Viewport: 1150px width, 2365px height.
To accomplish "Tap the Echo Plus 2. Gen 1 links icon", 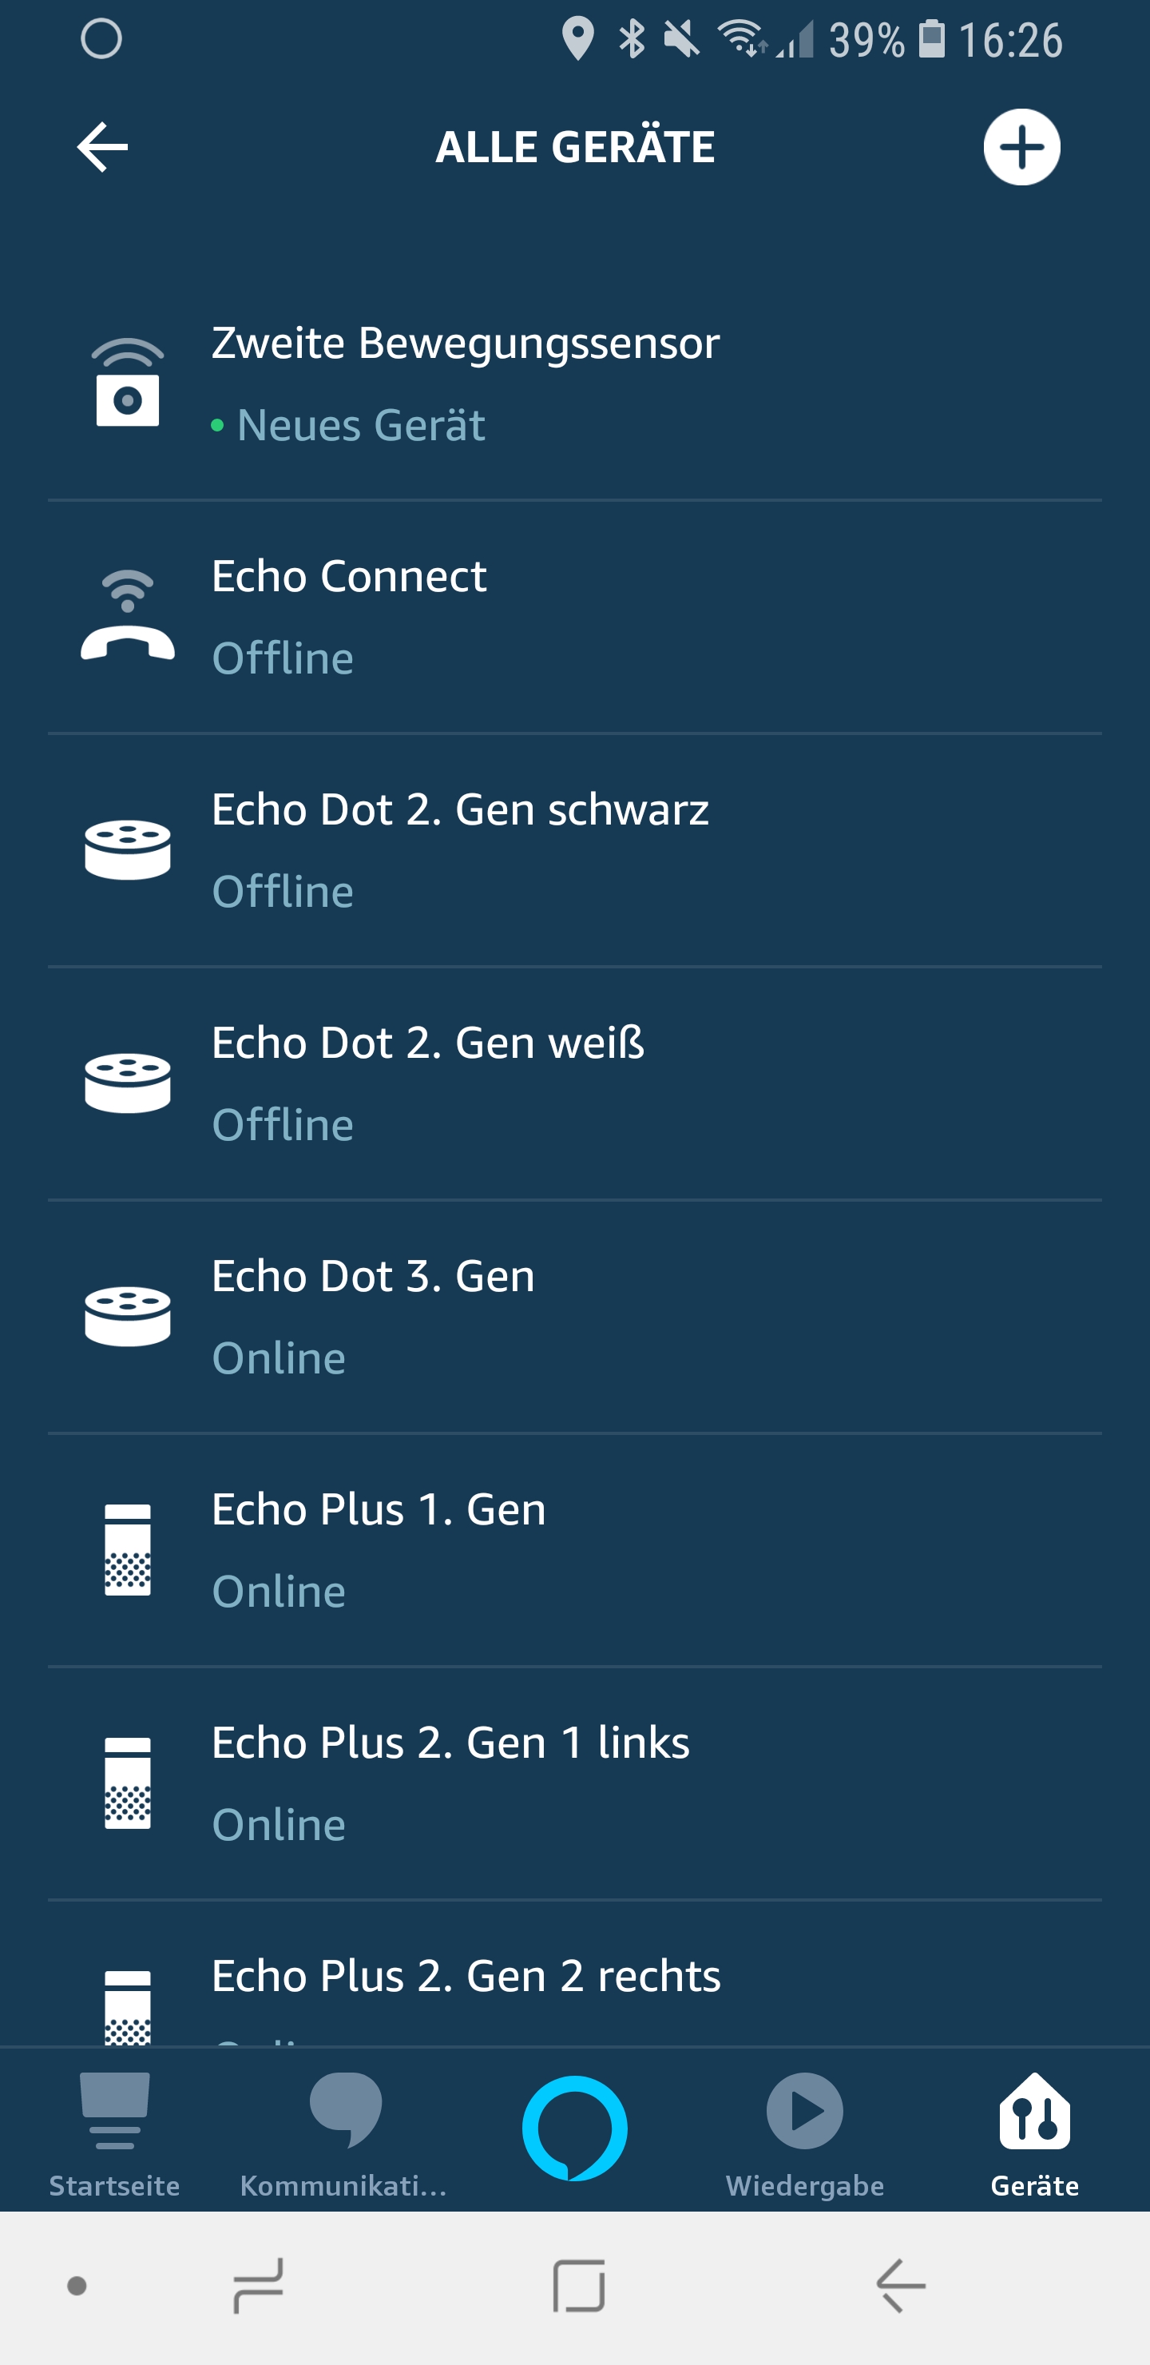I will (128, 1782).
